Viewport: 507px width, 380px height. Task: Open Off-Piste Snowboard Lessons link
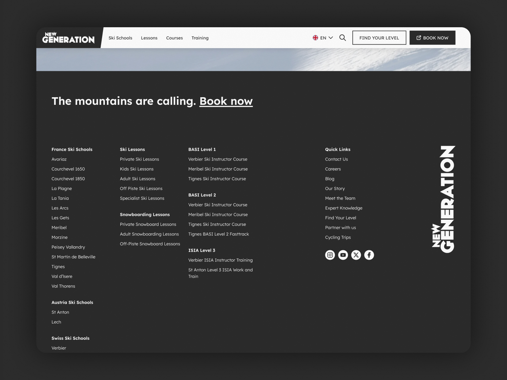150,244
